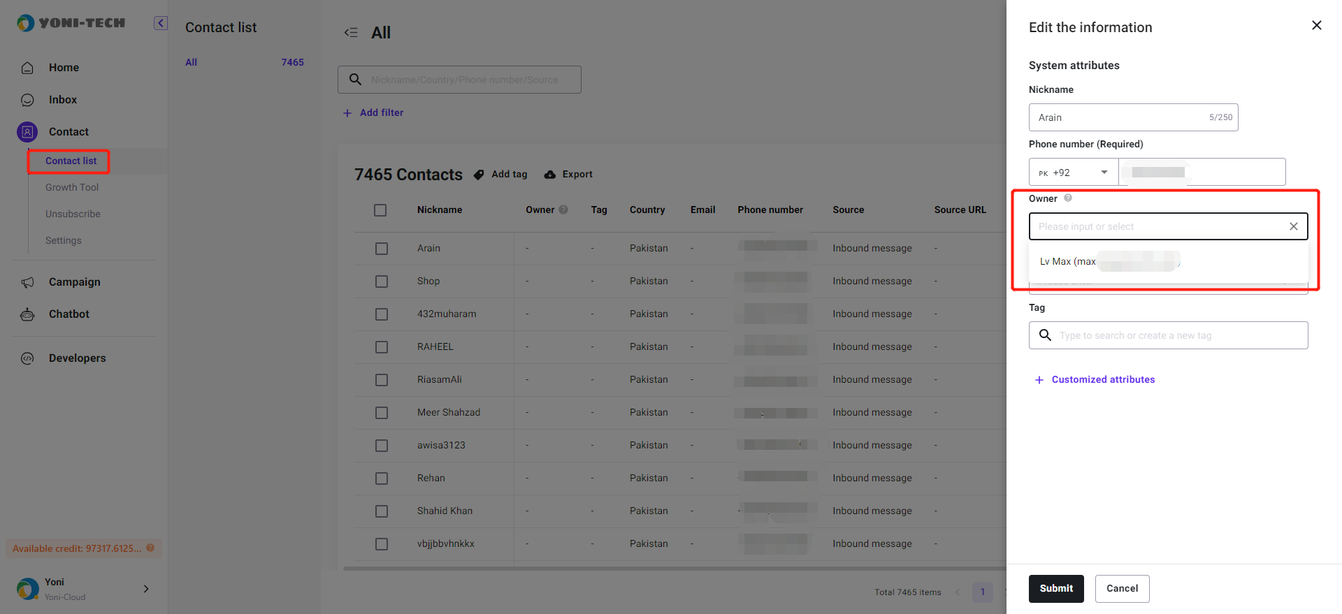Click the Yoni-Tech logo
The height and width of the screenshot is (614, 1342).
coord(71,23)
